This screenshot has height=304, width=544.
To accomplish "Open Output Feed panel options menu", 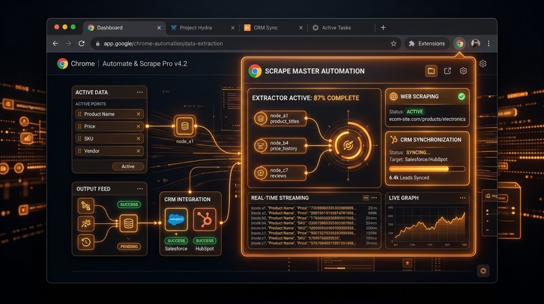I will click(140, 189).
